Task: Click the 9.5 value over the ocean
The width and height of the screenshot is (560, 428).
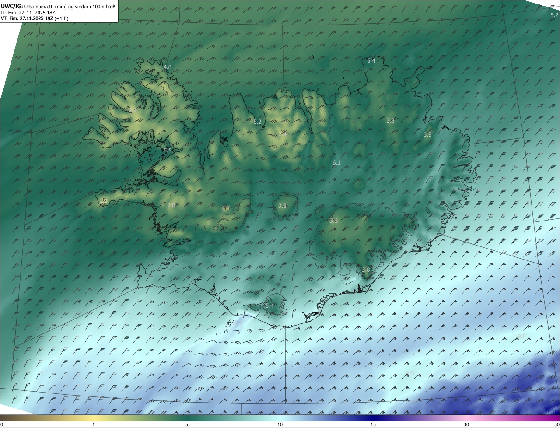Action: tap(410, 374)
